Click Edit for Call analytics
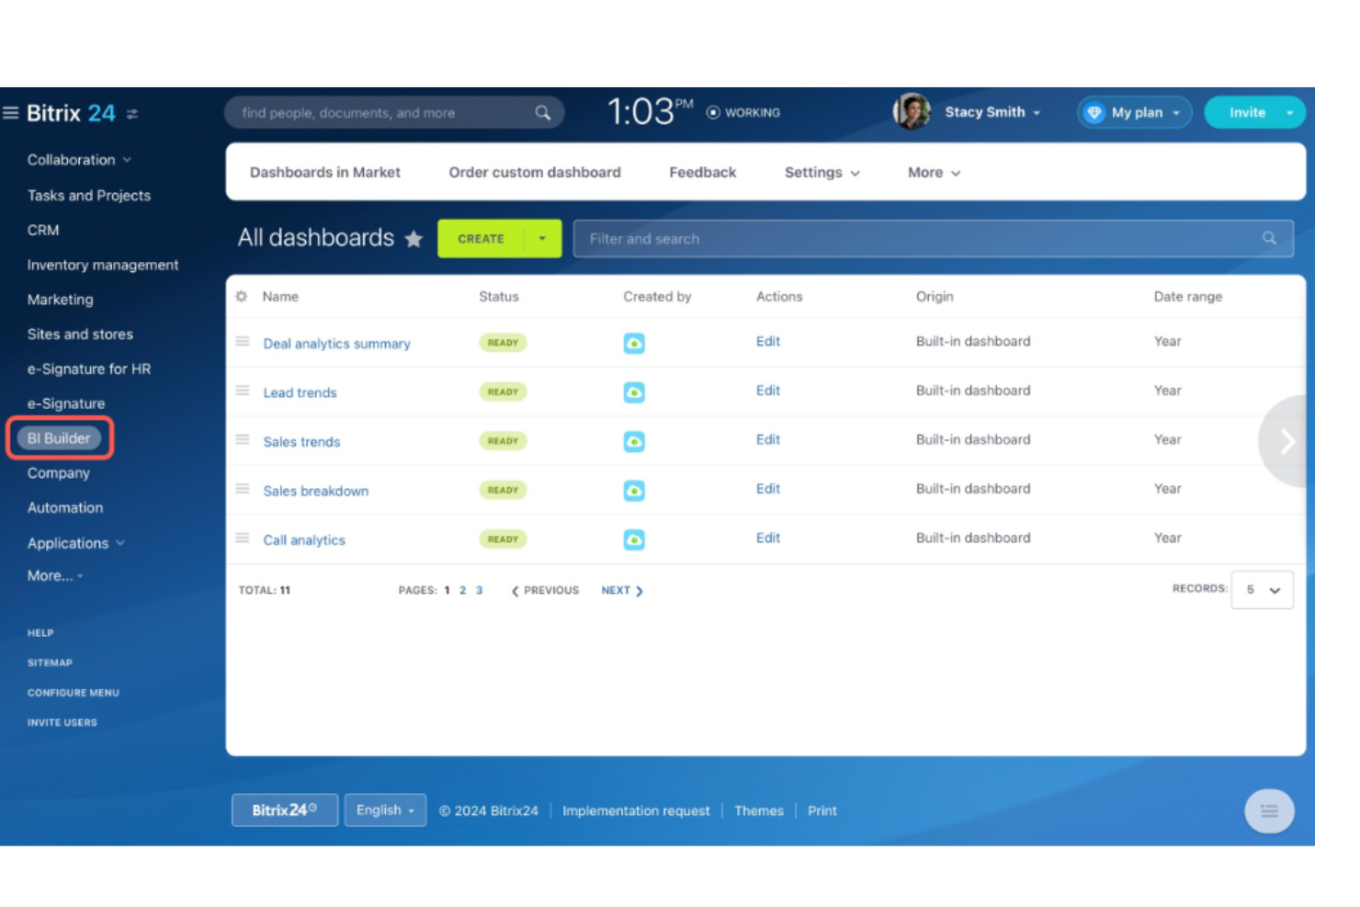This screenshot has width=1360, height=907. (768, 539)
